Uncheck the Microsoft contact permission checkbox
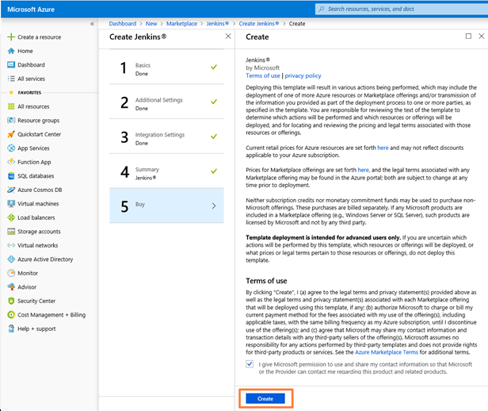The width and height of the screenshot is (488, 411). point(250,364)
